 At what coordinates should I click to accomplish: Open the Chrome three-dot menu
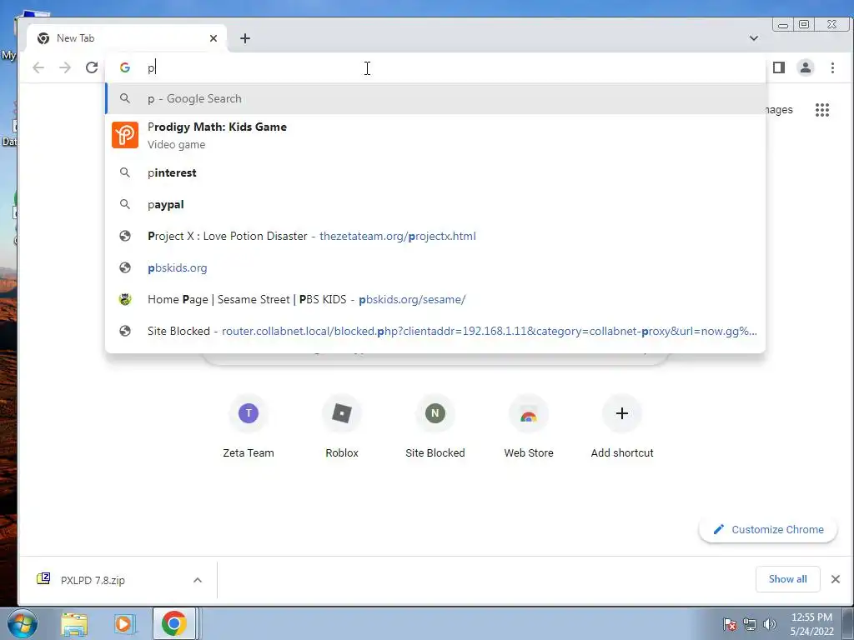click(x=832, y=67)
